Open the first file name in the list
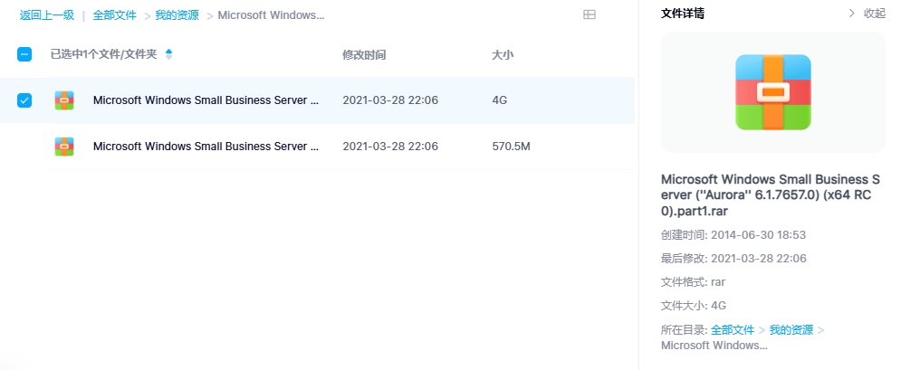The height and width of the screenshot is (370, 901). 206,100
